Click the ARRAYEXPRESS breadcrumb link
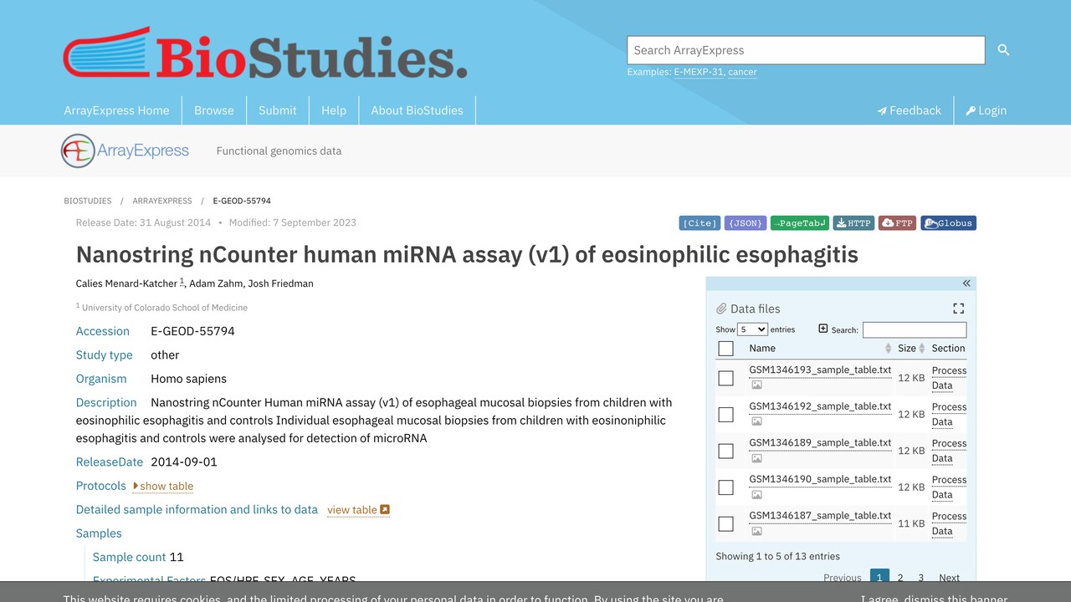1071x602 pixels. point(162,201)
